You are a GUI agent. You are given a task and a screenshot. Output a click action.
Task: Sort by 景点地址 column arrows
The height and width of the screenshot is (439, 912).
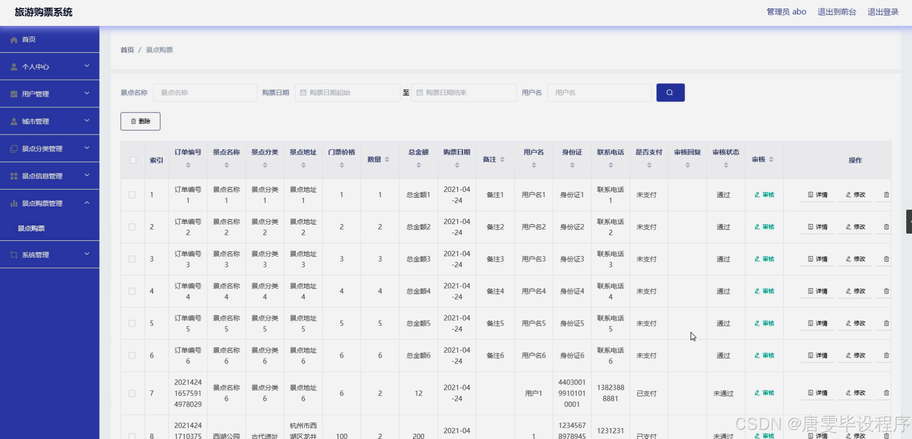point(303,165)
